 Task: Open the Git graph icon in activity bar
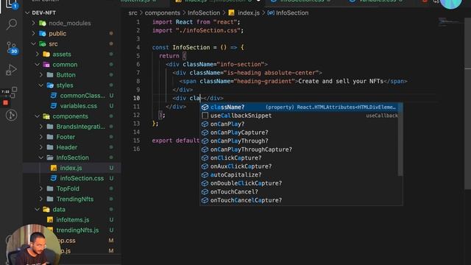[12, 116]
